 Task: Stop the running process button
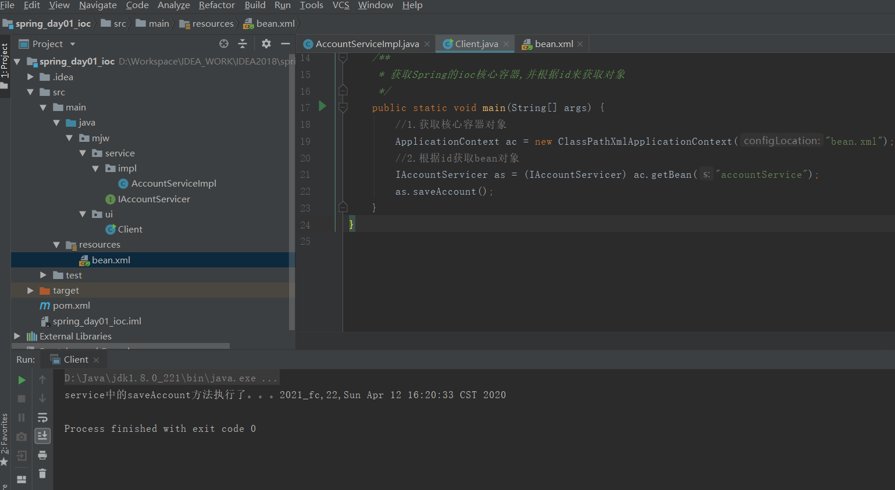click(x=22, y=399)
